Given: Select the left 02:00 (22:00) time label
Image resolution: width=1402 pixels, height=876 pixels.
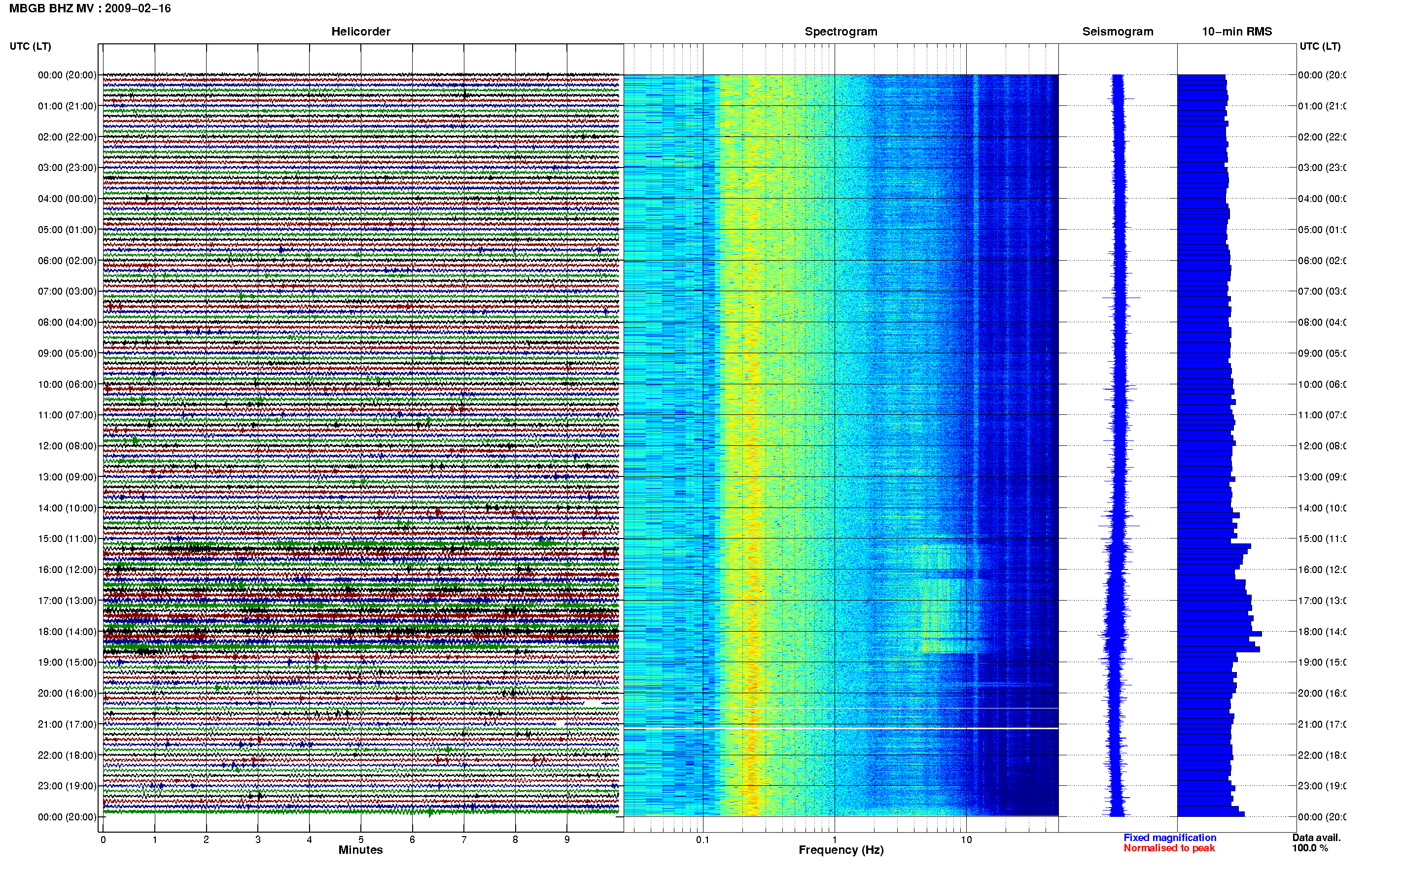Looking at the screenshot, I should 67,137.
